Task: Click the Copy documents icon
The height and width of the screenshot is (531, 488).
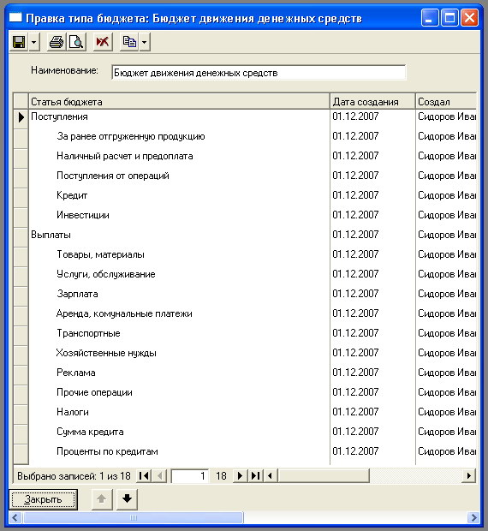Action: (x=129, y=42)
